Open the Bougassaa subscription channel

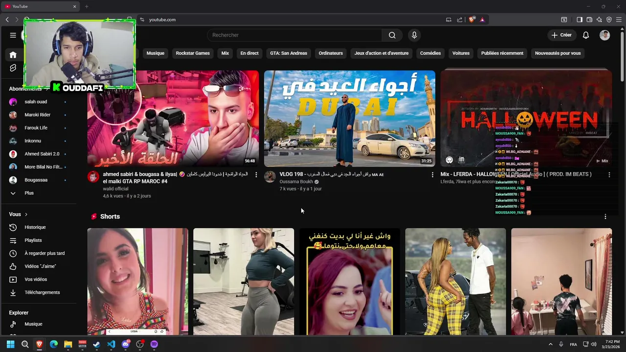tap(36, 180)
